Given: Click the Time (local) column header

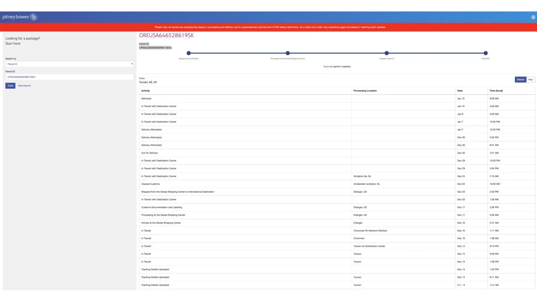Looking at the screenshot, I should click(496, 91).
